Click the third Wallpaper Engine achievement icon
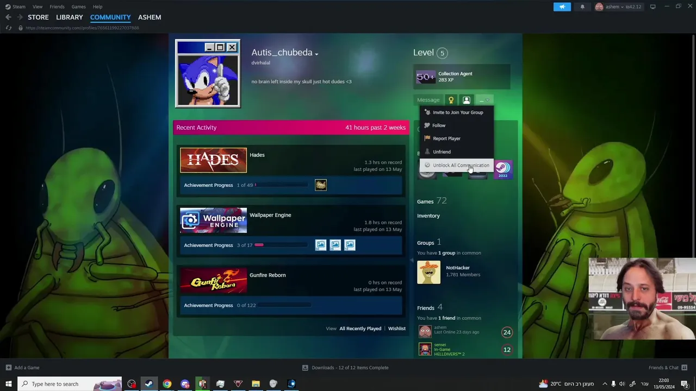The width and height of the screenshot is (696, 391). [x=350, y=245]
